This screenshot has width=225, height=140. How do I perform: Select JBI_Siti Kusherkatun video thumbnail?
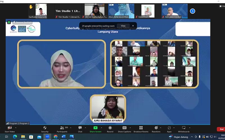click(94, 11)
